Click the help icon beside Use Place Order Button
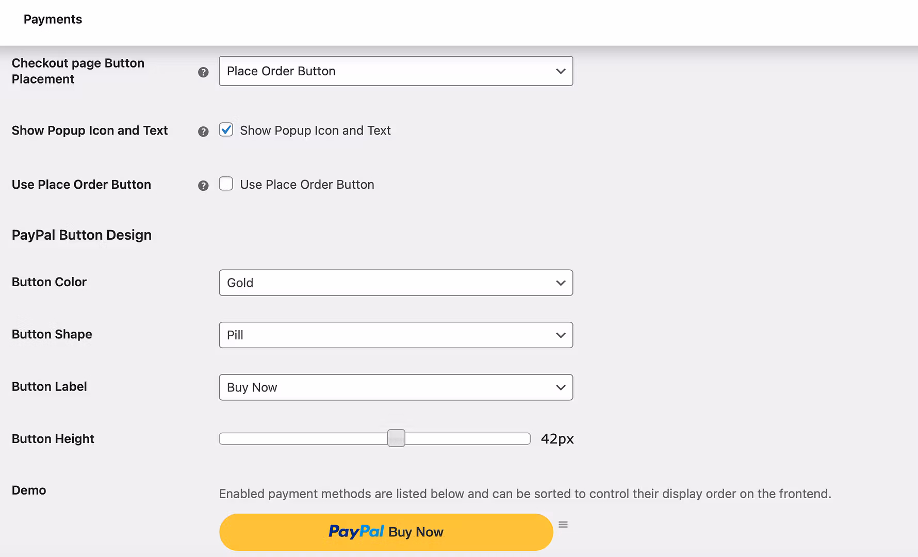 [203, 185]
